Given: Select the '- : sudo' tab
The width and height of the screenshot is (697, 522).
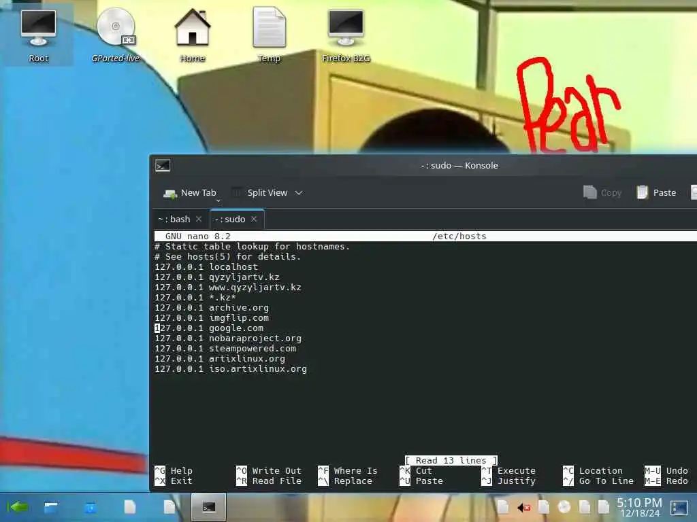Looking at the screenshot, I should coord(230,220).
